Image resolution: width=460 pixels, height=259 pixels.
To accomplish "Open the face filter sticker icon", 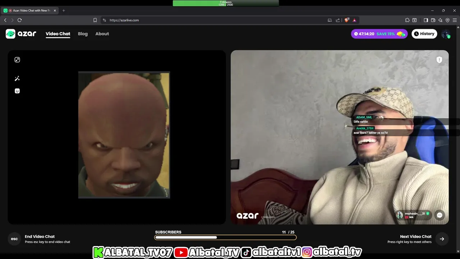I will 17,91.
